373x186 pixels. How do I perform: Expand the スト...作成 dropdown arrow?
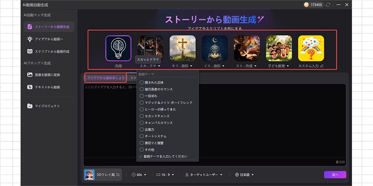[x=255, y=66]
